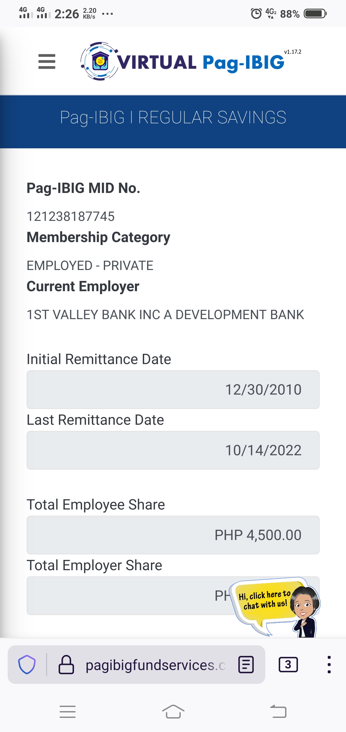346x732 pixels.
Task: Tap the MID number 121238187745
Action: (x=70, y=216)
